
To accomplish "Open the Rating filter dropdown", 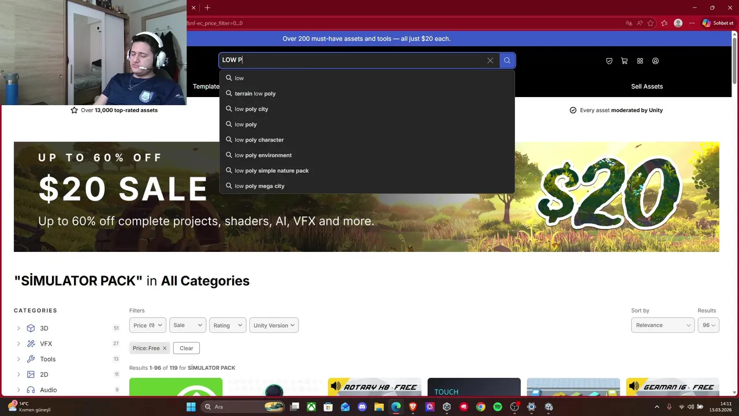I will coord(227,325).
